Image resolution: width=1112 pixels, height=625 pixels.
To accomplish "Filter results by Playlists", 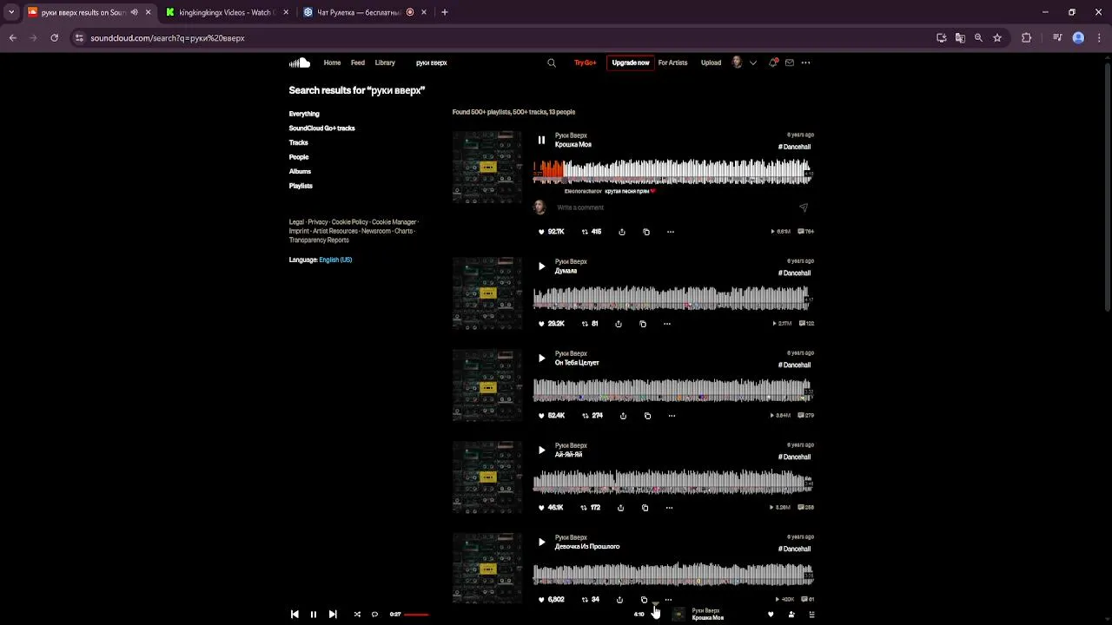I will [301, 186].
